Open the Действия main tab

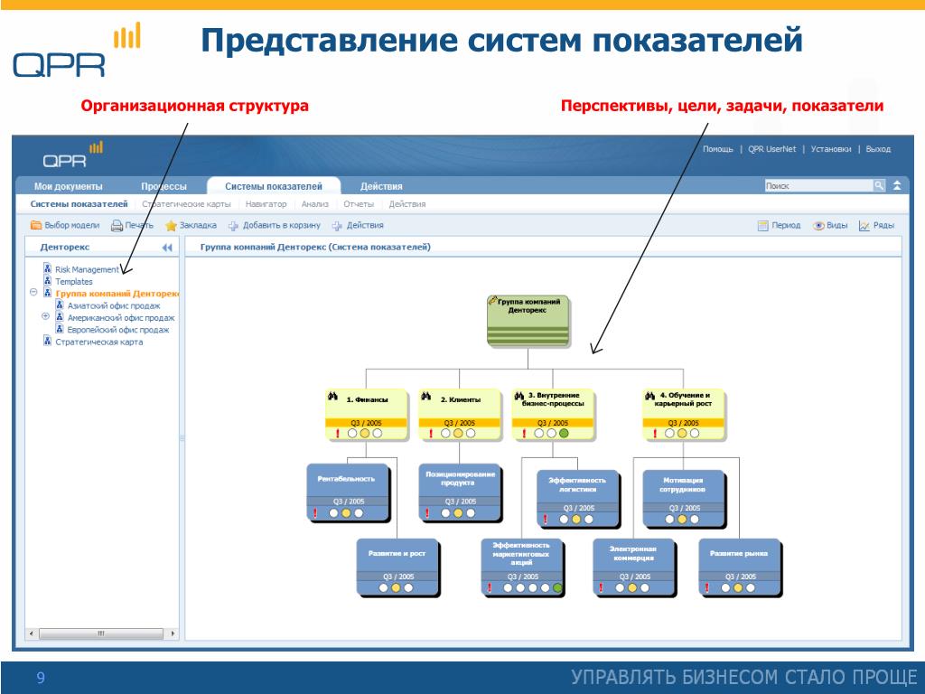click(x=381, y=186)
